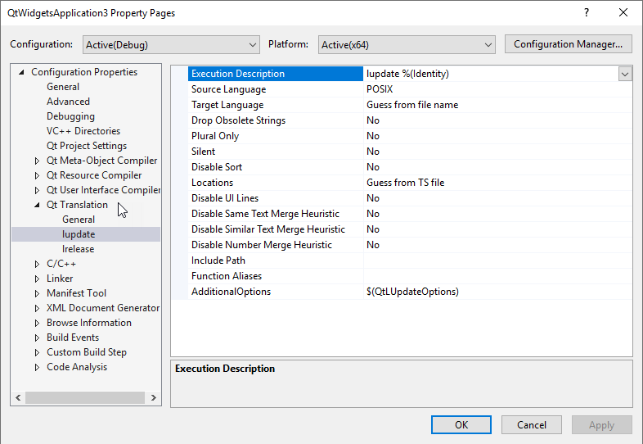Select General under Configuration Properties
This screenshot has width=643, height=444.
[x=63, y=87]
